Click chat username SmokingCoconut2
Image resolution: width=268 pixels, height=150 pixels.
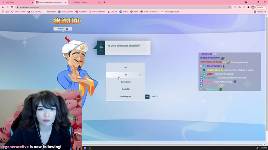211,62
